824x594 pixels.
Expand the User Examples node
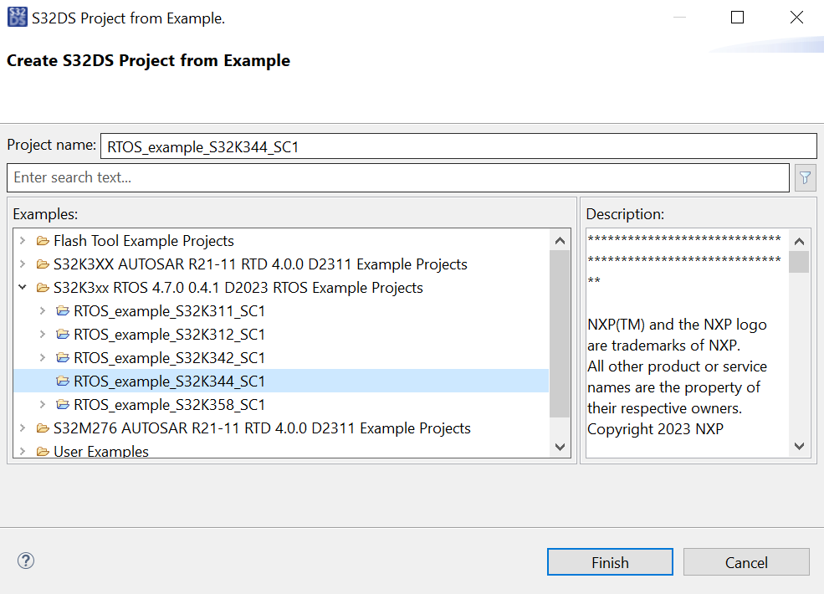point(23,451)
